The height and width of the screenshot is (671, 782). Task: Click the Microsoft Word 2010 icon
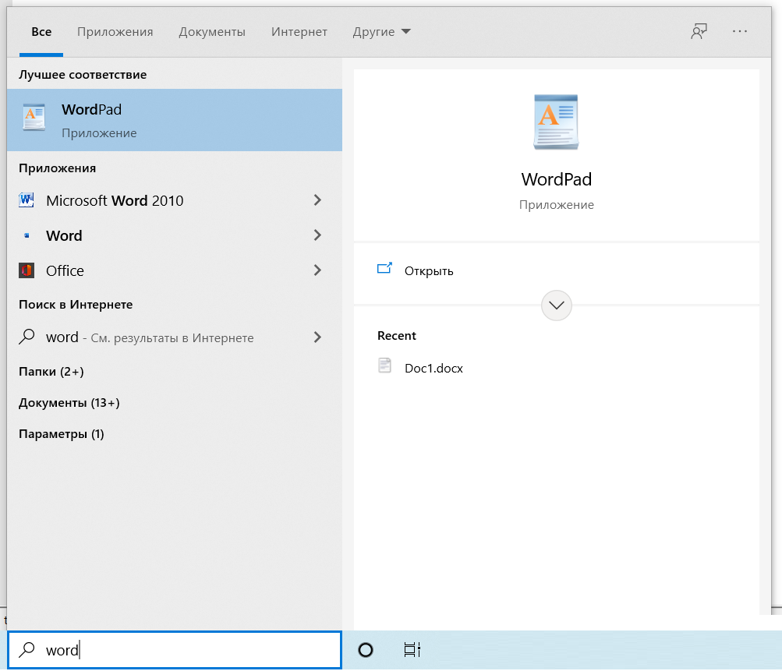tap(27, 200)
